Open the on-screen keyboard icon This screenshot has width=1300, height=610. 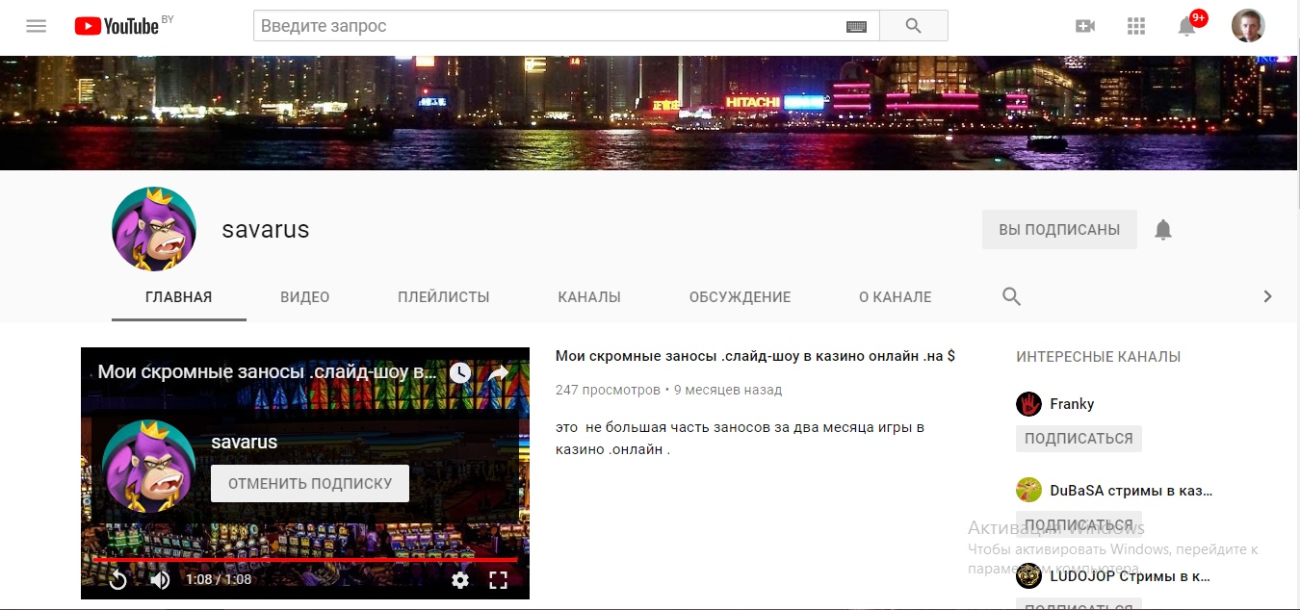click(x=856, y=26)
